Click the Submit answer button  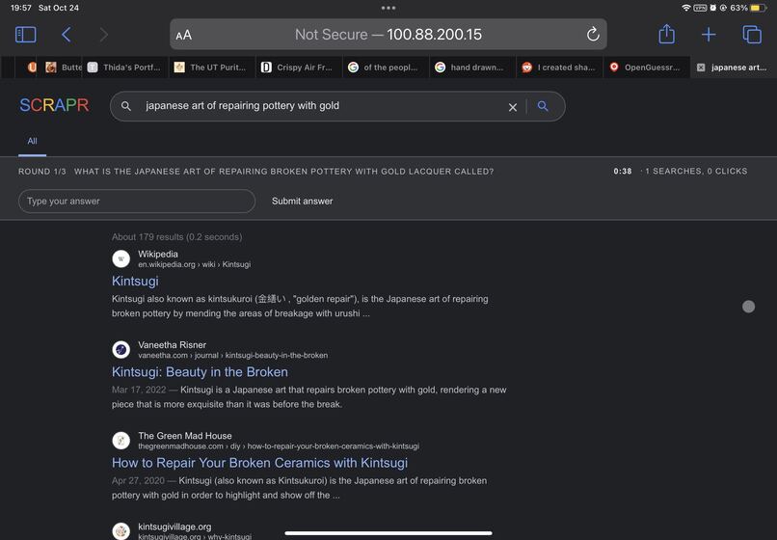[x=303, y=201]
